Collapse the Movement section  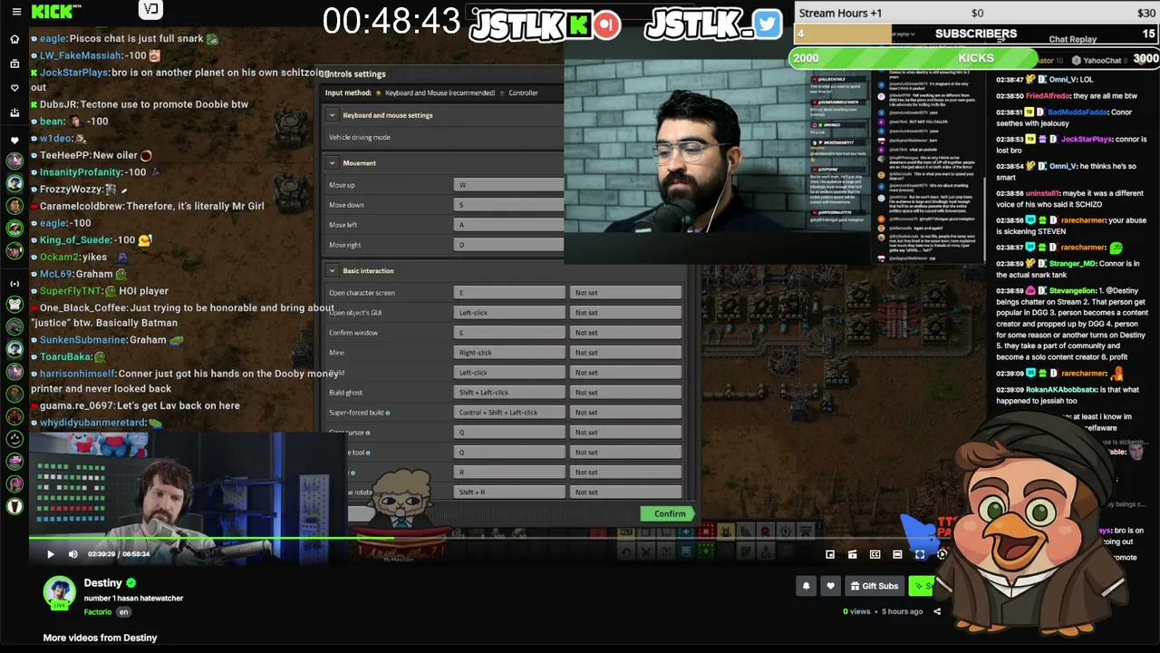[333, 163]
